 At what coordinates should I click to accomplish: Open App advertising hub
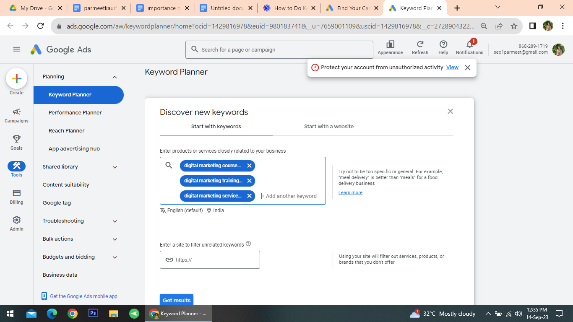pos(74,149)
